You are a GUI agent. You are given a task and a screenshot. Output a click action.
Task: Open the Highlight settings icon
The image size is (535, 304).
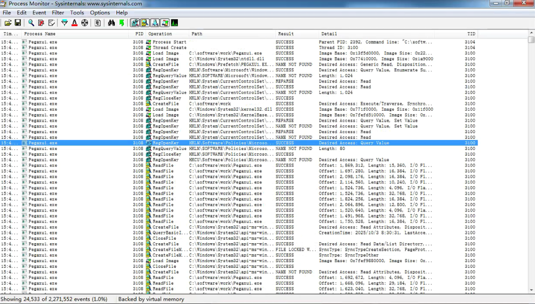click(x=74, y=23)
